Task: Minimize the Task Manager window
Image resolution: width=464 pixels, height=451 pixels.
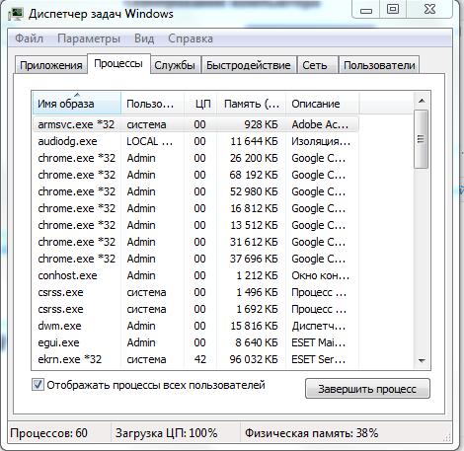Action: click(x=366, y=10)
